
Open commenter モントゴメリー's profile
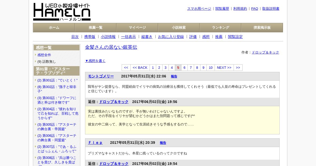click(x=101, y=76)
